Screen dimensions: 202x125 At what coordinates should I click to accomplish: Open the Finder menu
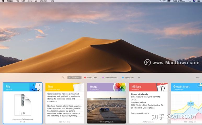tap(10, 1)
